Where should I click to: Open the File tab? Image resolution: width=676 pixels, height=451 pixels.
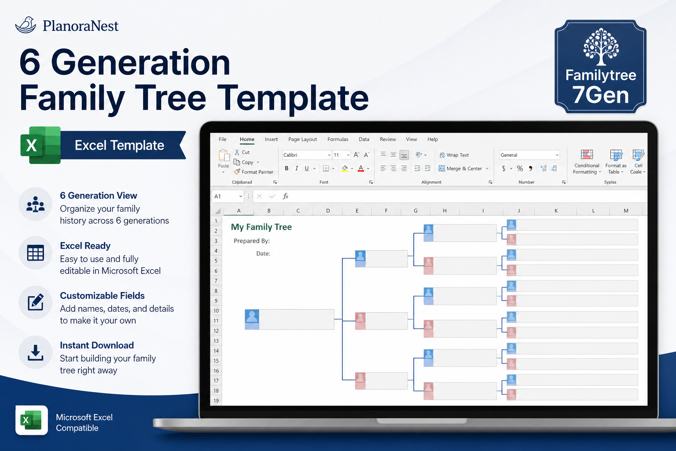point(223,139)
